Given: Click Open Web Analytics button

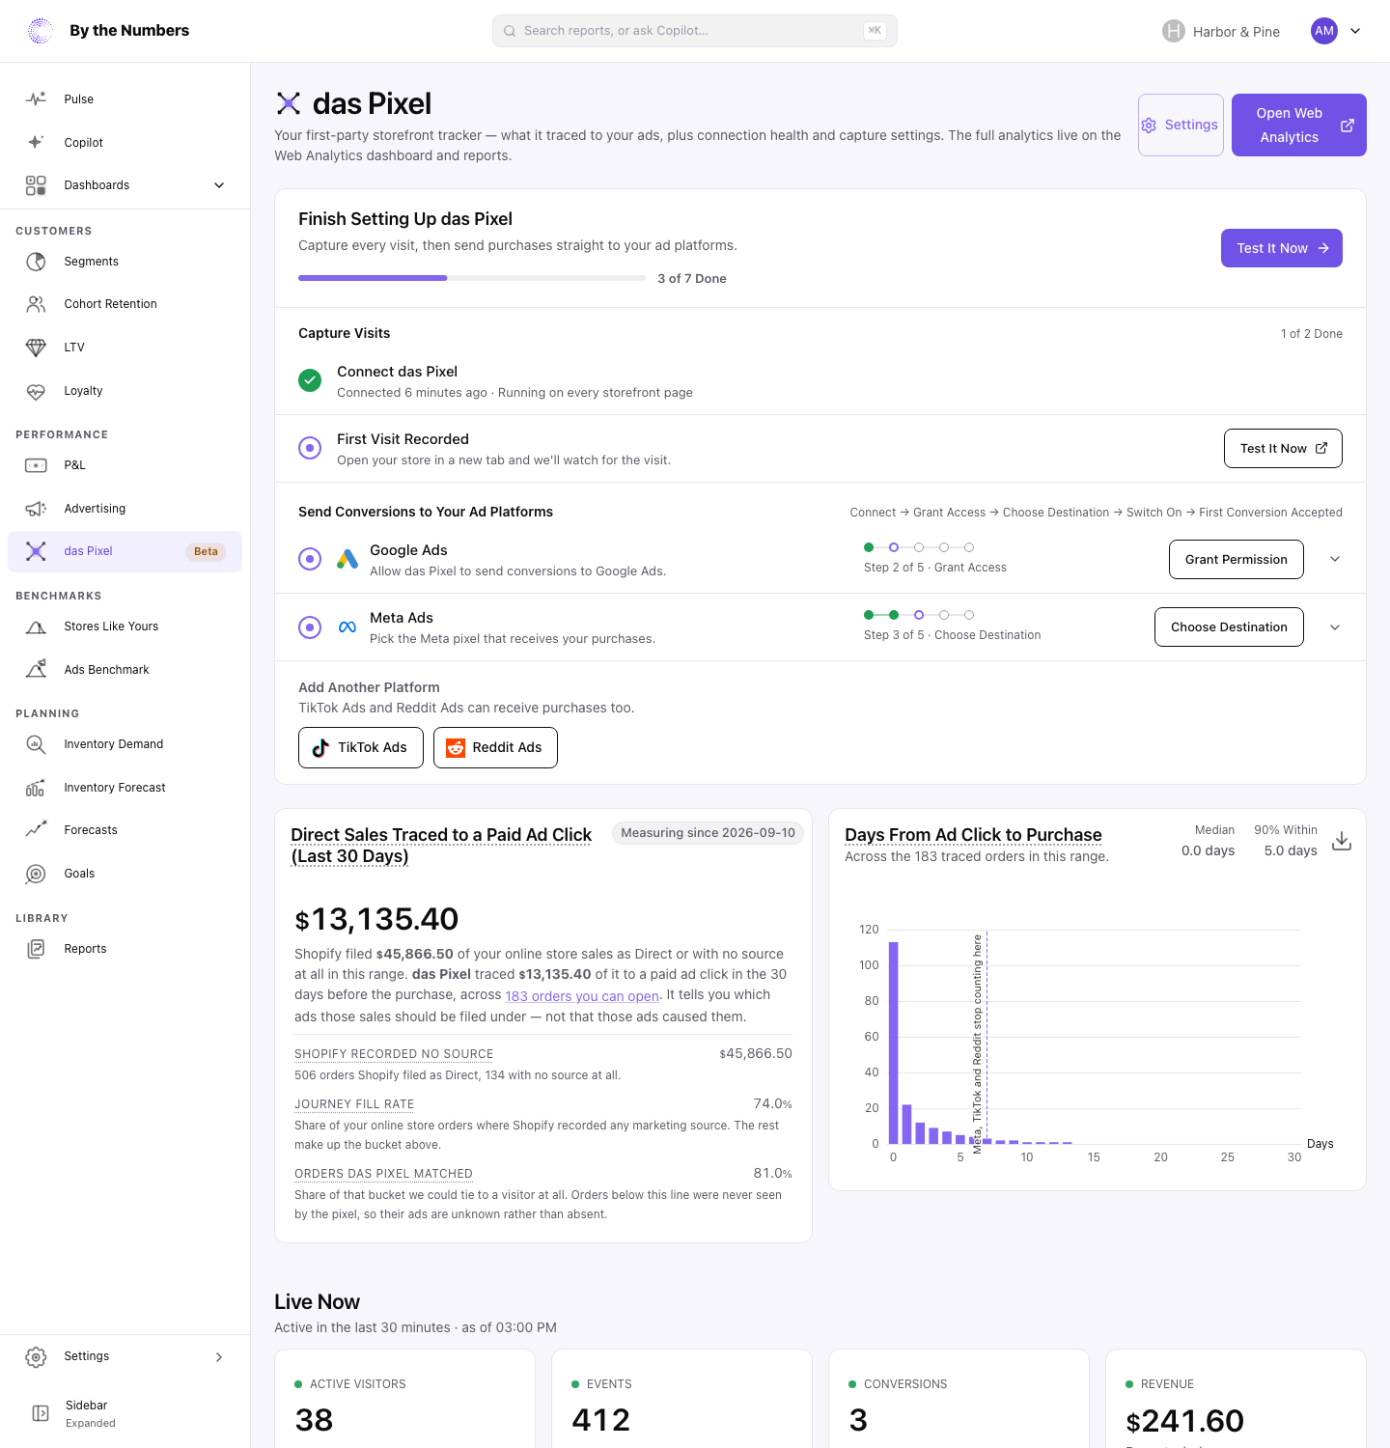Looking at the screenshot, I should 1299,125.
